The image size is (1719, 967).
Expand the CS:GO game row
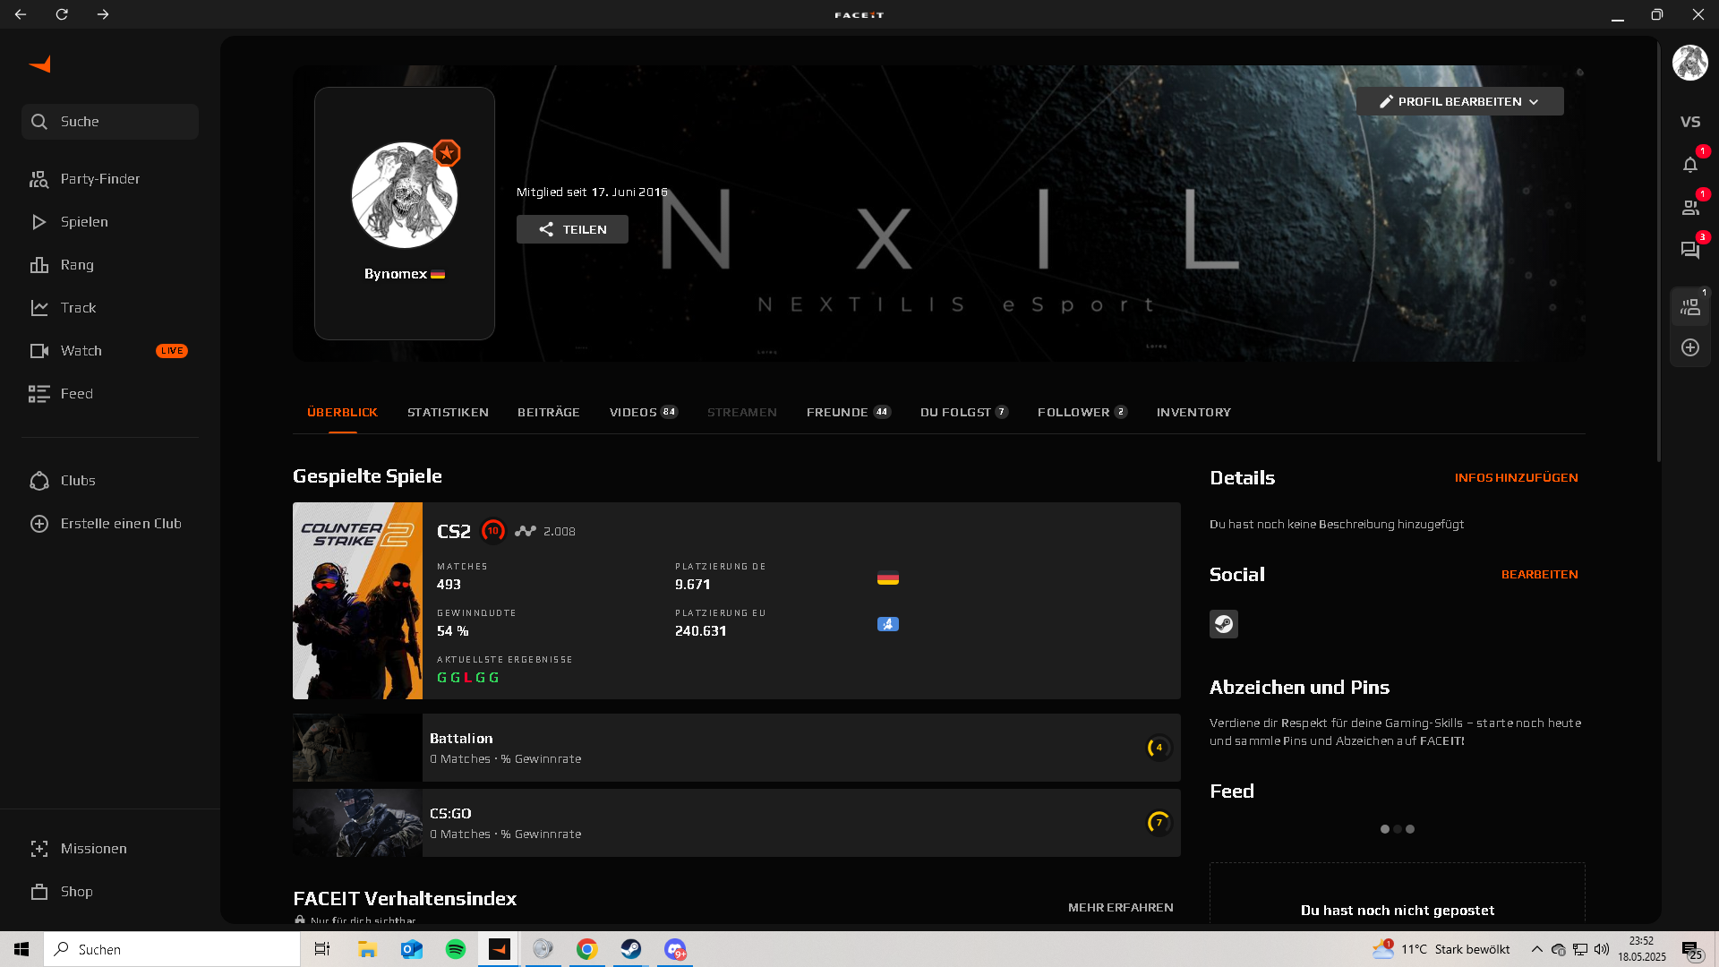tap(736, 823)
